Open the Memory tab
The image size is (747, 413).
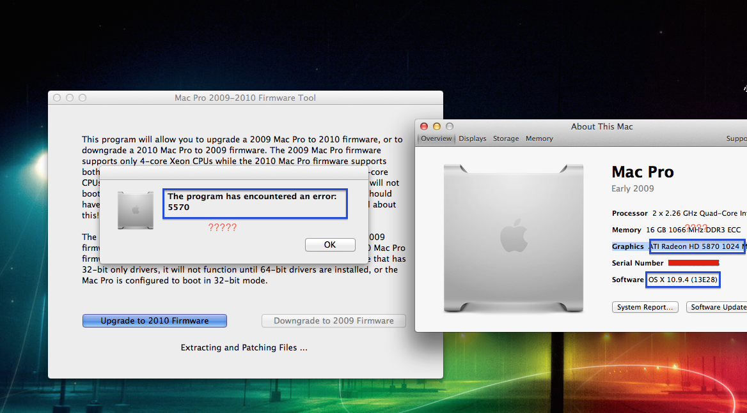tap(539, 139)
